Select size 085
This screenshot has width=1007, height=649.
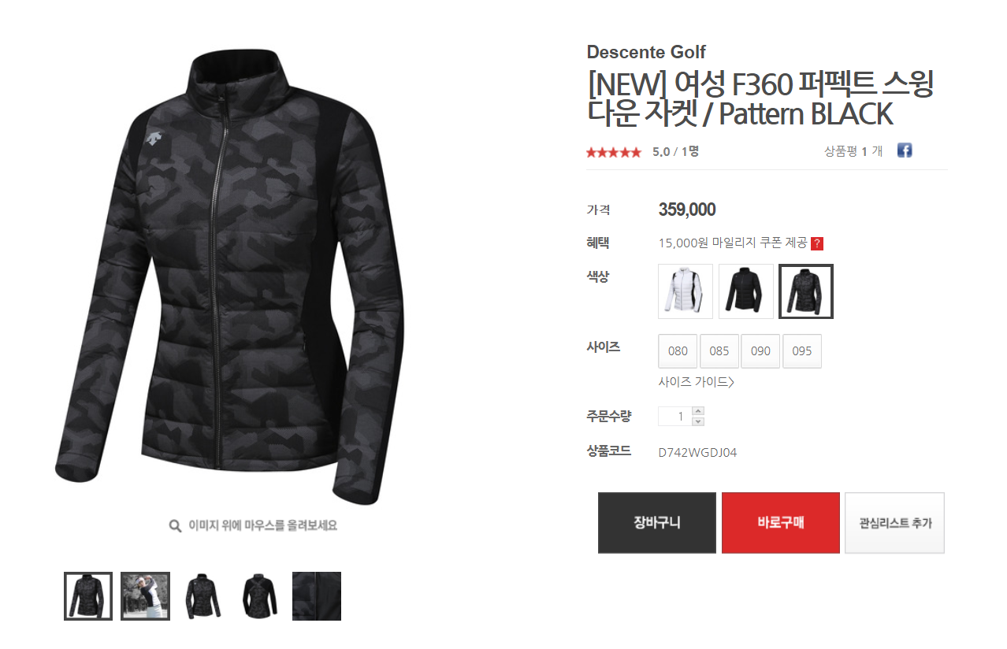point(719,351)
